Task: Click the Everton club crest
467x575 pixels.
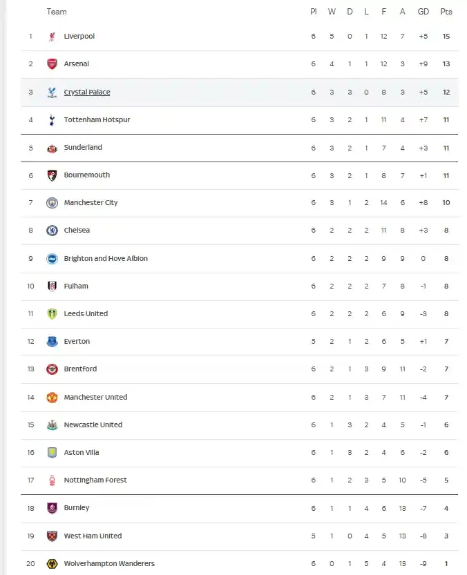Action: point(52,341)
